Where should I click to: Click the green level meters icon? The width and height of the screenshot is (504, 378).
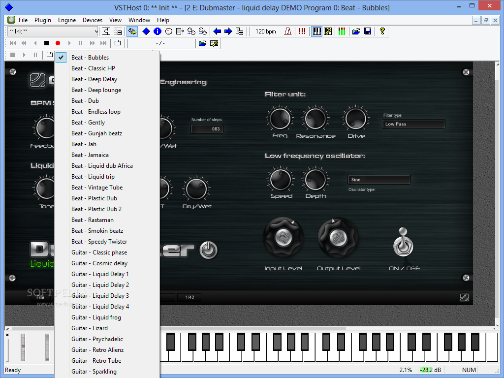click(342, 31)
